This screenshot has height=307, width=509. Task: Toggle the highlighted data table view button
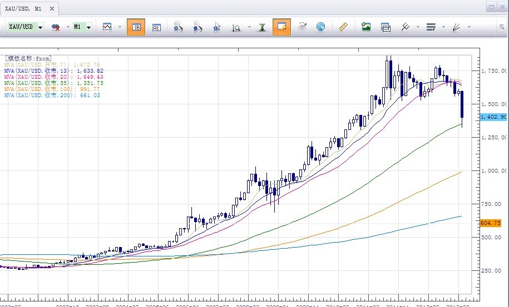[x=136, y=27]
